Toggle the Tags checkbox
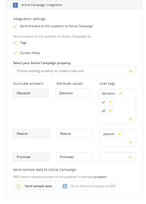The width and height of the screenshot is (146, 204). (15, 43)
